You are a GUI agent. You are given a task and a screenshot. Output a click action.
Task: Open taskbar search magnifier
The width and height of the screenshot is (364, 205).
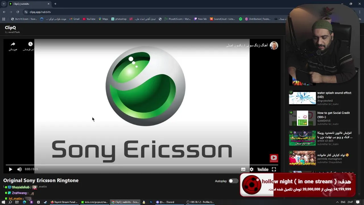click(10, 202)
